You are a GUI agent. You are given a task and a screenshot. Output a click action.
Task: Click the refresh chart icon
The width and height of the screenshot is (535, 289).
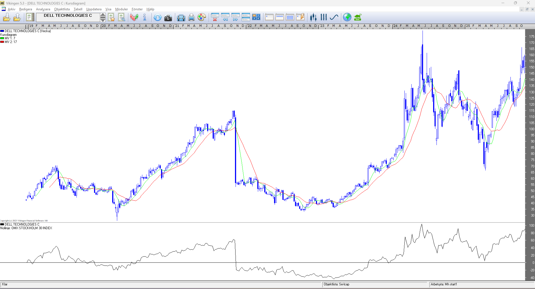pyautogui.click(x=157, y=18)
